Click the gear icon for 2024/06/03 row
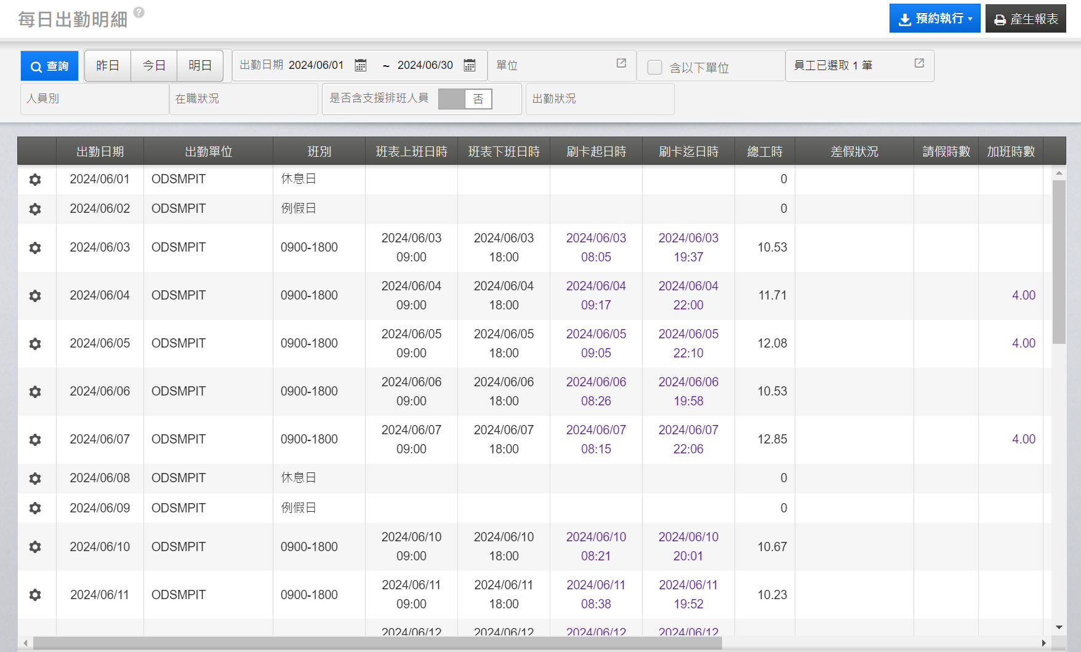 point(35,248)
